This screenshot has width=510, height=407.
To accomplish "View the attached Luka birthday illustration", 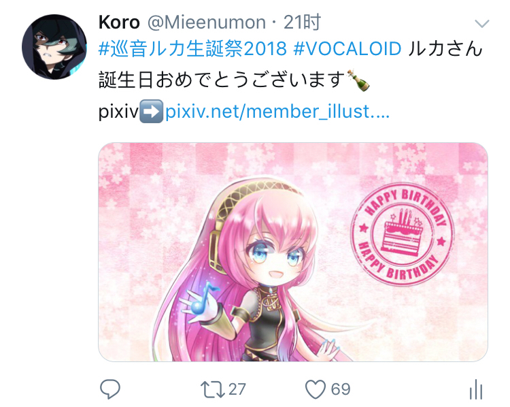I will [x=292, y=252].
